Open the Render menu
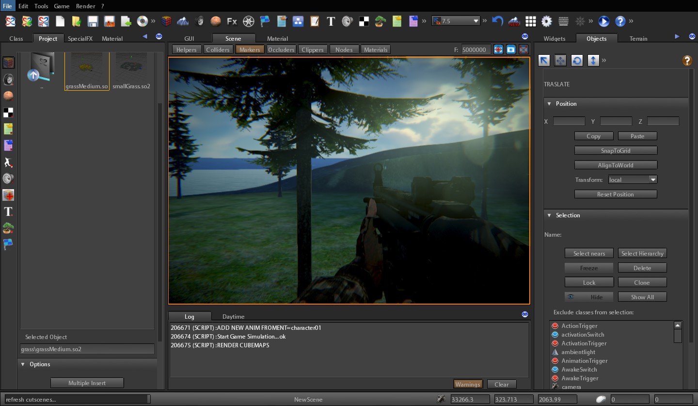Screen dimensions: 698x406 pyautogui.click(x=85, y=6)
